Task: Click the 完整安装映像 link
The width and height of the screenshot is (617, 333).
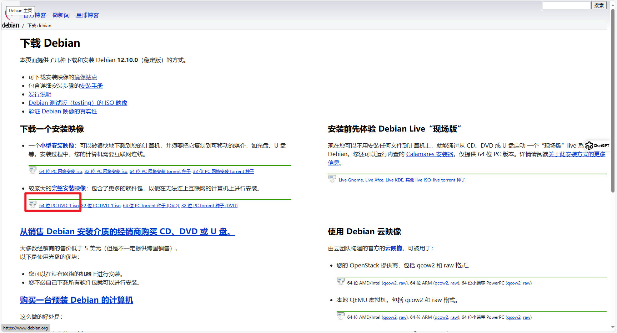Action: (69, 188)
